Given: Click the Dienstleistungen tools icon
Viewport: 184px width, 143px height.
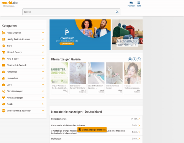Looking at the screenshot, I should tap(3, 91).
